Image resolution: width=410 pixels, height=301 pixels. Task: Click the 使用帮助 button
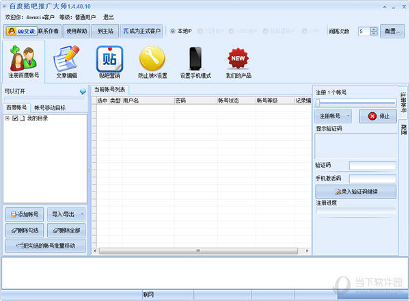coord(77,31)
